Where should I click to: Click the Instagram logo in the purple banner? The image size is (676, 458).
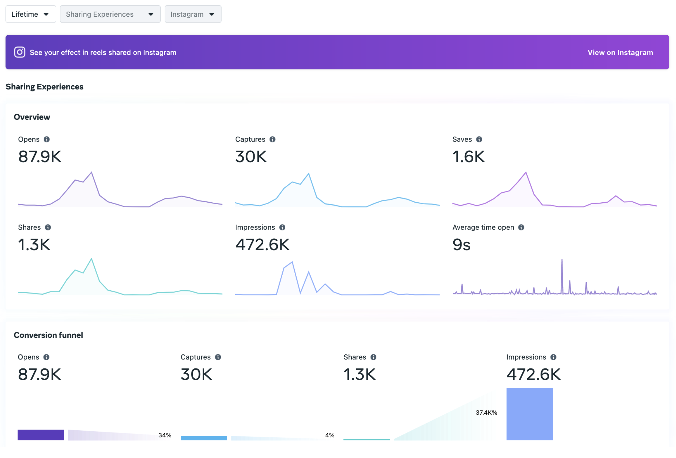19,52
